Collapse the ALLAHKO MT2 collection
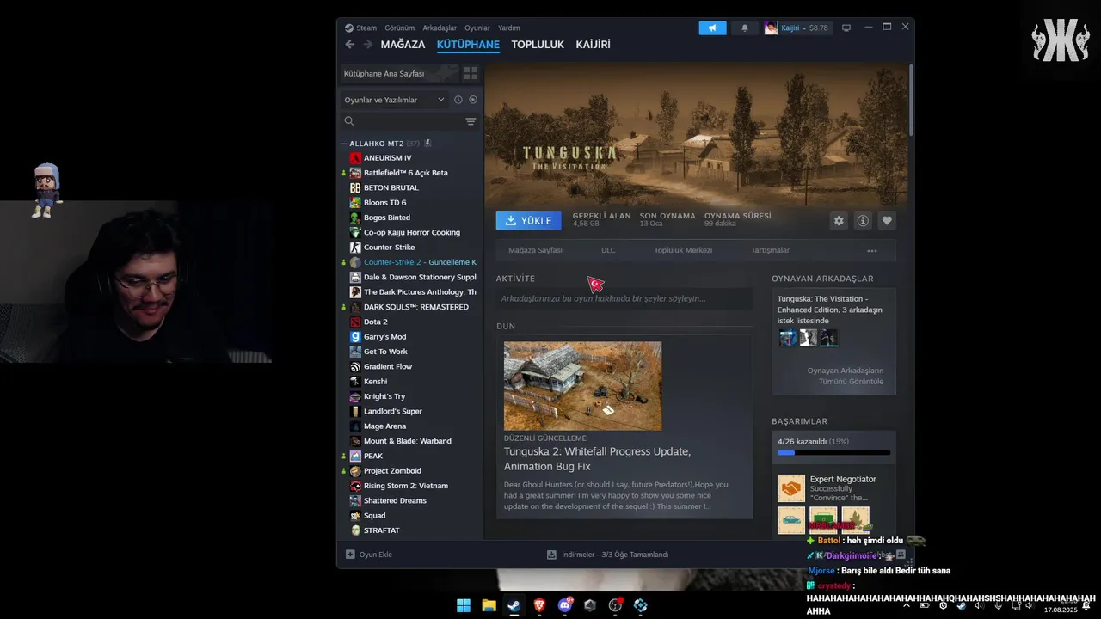1101x619 pixels. pyautogui.click(x=344, y=144)
